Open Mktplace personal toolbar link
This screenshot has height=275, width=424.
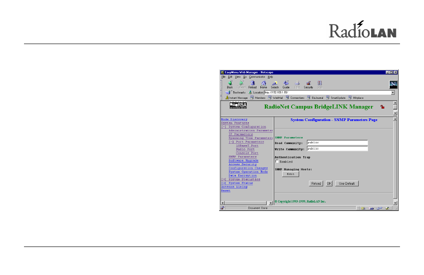(356, 98)
